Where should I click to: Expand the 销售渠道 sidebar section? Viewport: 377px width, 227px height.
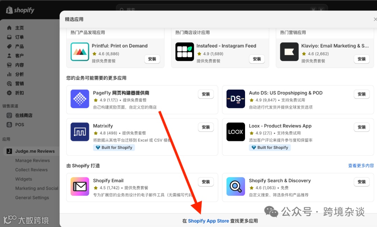(x=10, y=106)
